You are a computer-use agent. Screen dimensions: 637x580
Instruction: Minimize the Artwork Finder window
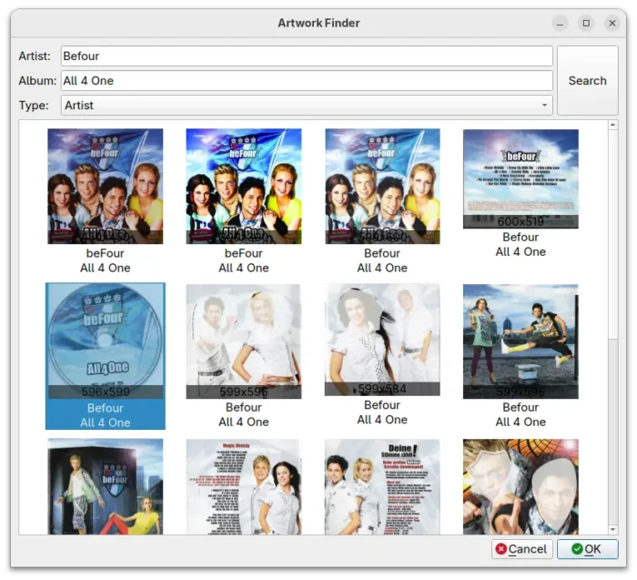tap(560, 23)
